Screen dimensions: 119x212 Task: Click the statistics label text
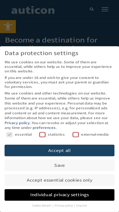click(x=56, y=134)
